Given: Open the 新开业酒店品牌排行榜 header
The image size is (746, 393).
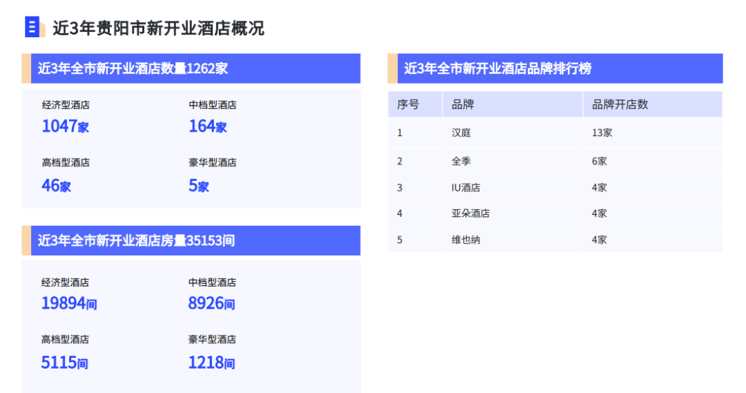Looking at the screenshot, I should pyautogui.click(x=497, y=68).
